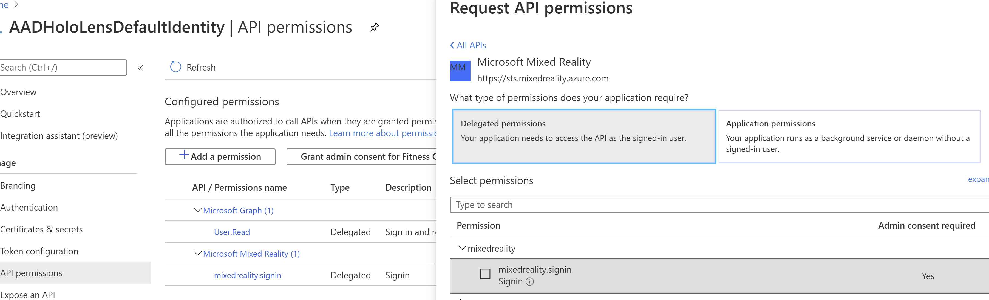Click the Configured permissions heading
The width and height of the screenshot is (989, 300).
pos(222,101)
